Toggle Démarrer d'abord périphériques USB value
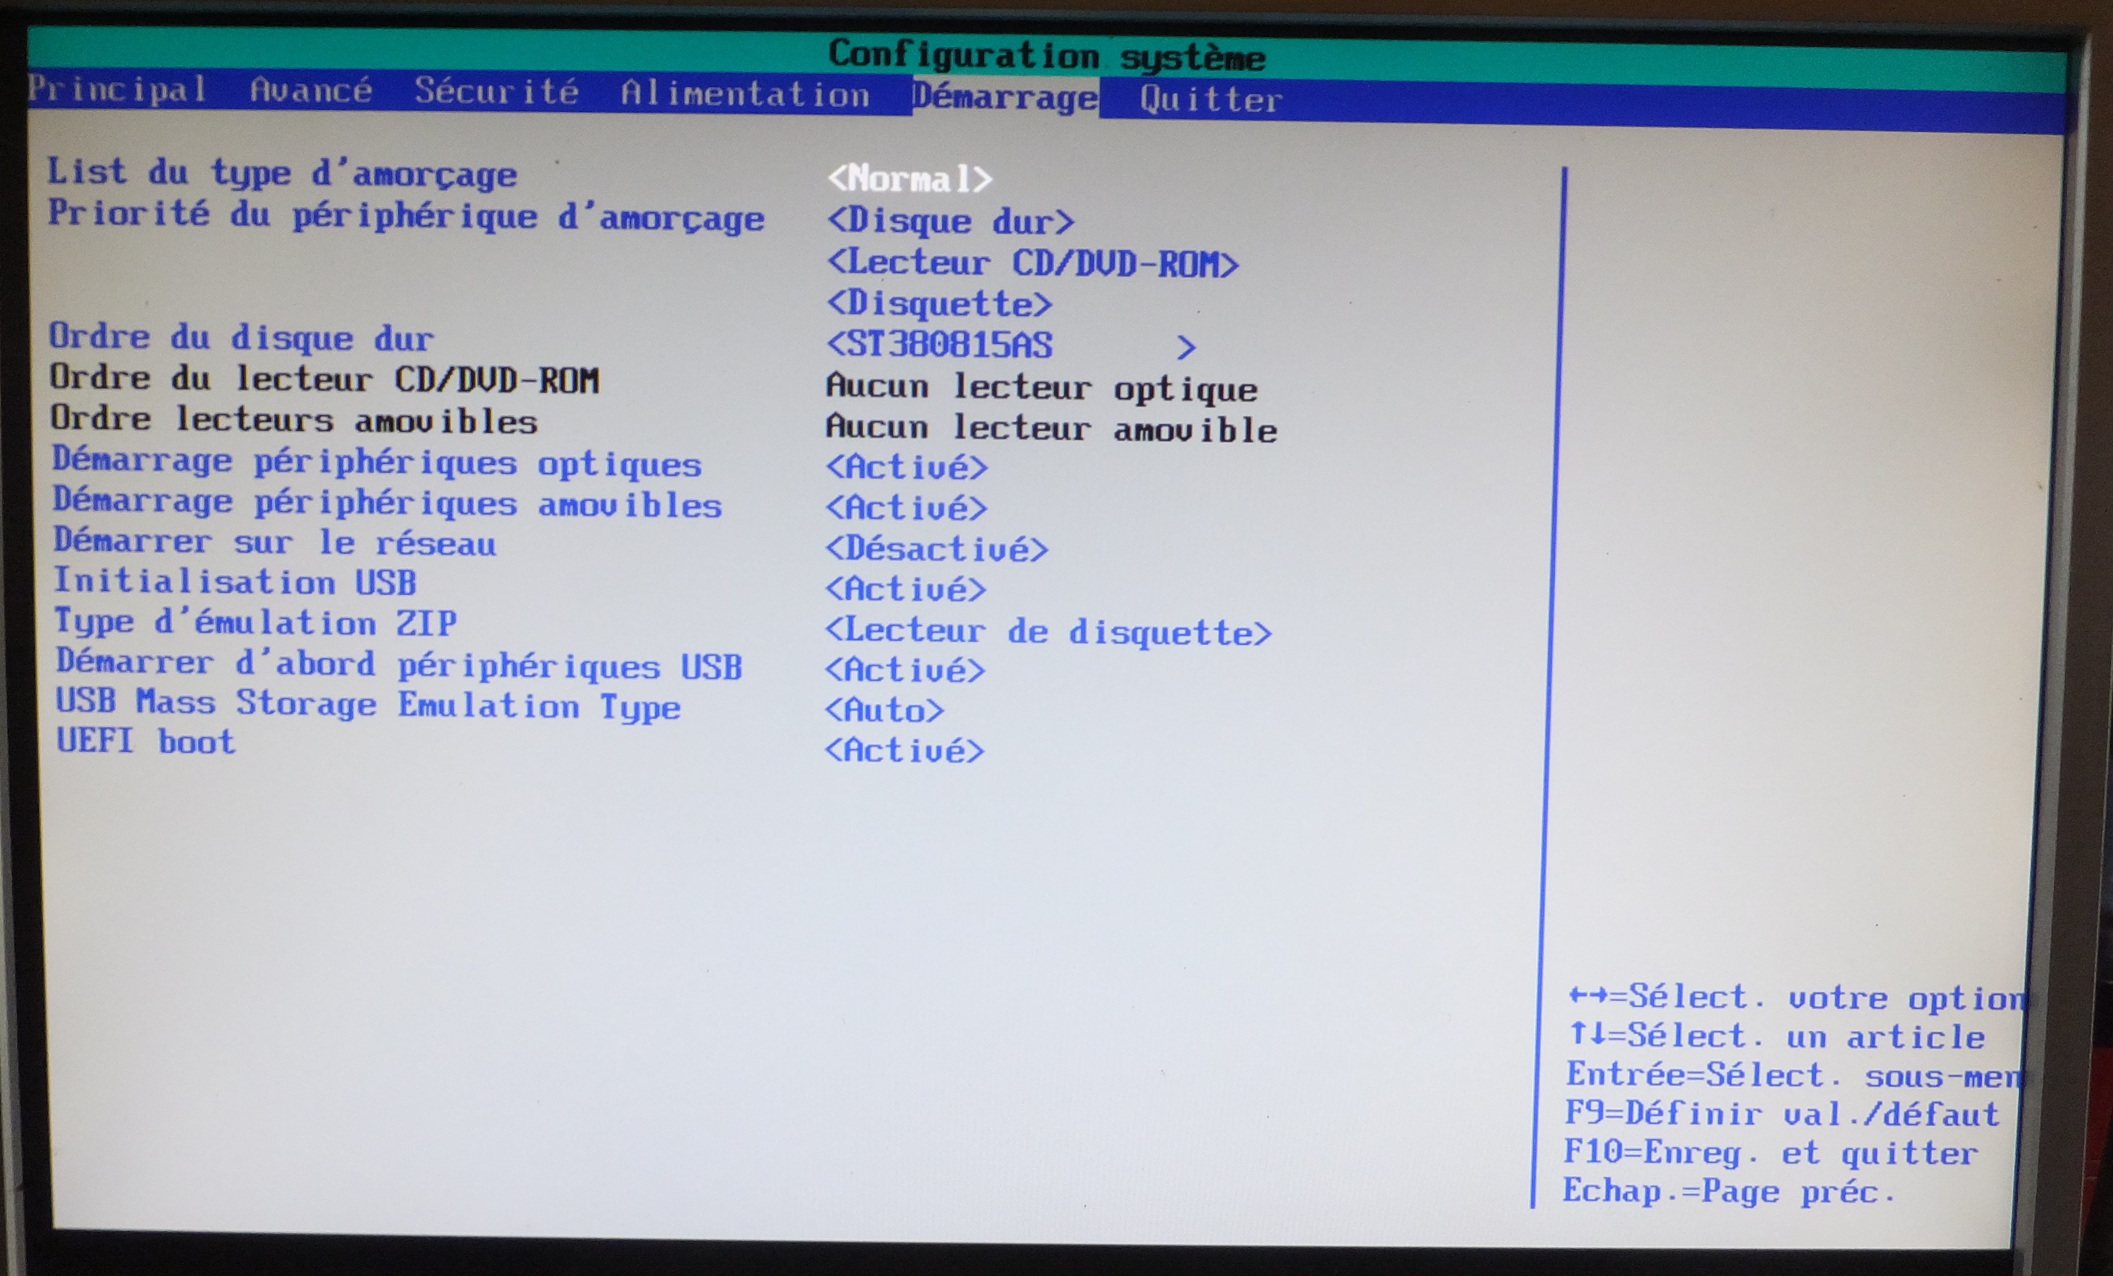The height and width of the screenshot is (1276, 2113). pyautogui.click(x=905, y=670)
